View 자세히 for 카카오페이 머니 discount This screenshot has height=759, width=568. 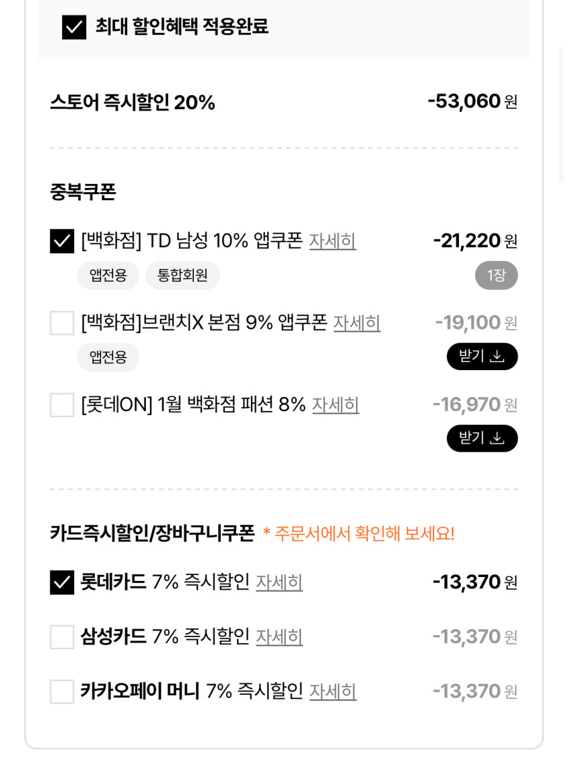tap(333, 691)
